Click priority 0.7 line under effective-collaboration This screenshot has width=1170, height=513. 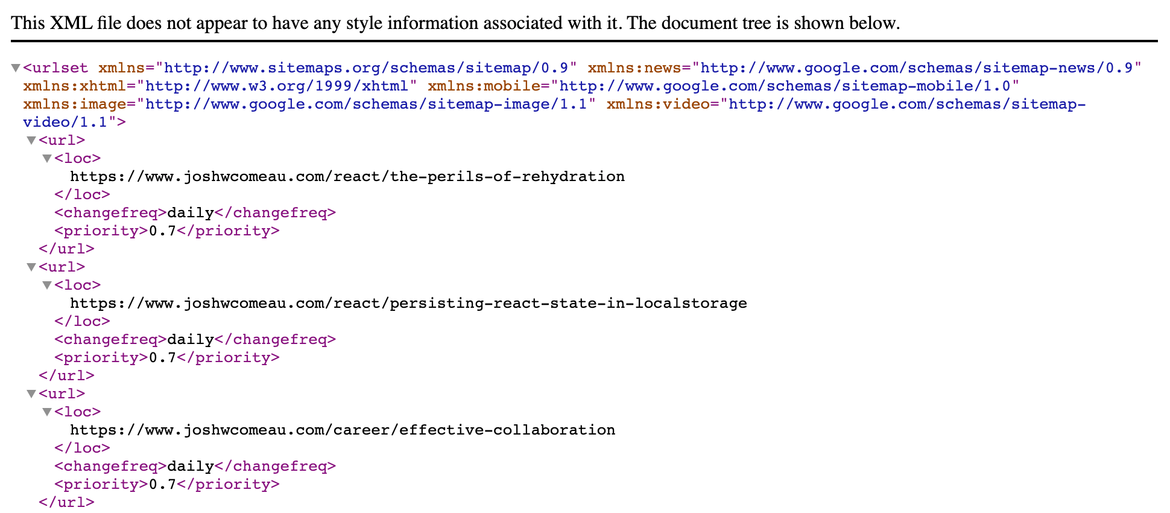tap(167, 484)
